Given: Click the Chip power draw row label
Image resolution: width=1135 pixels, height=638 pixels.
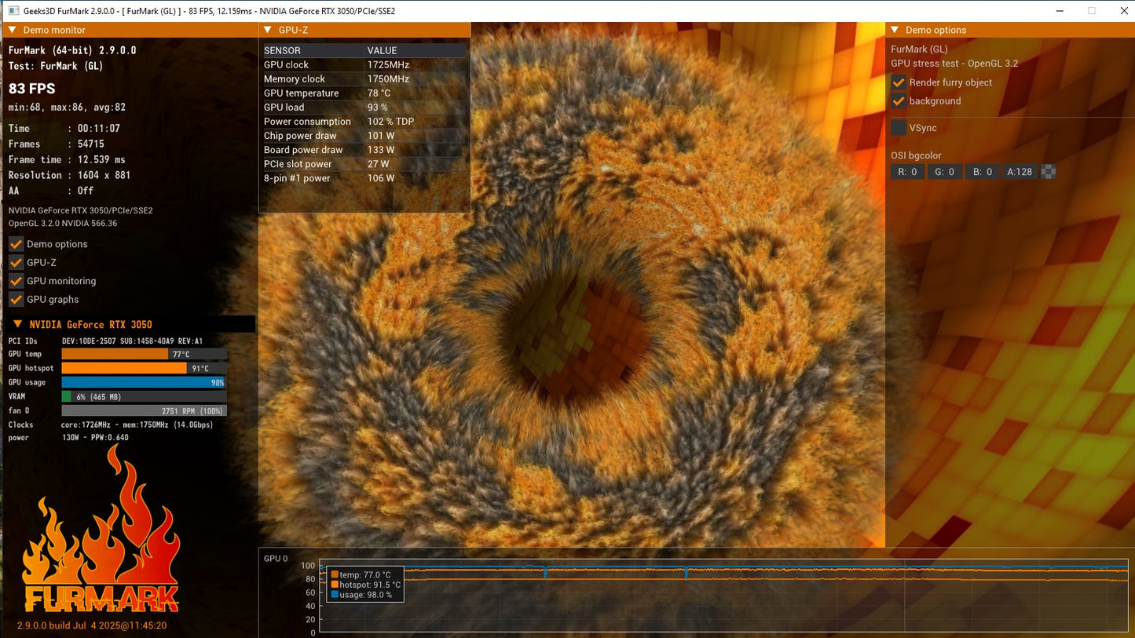Looking at the screenshot, I should (x=300, y=136).
